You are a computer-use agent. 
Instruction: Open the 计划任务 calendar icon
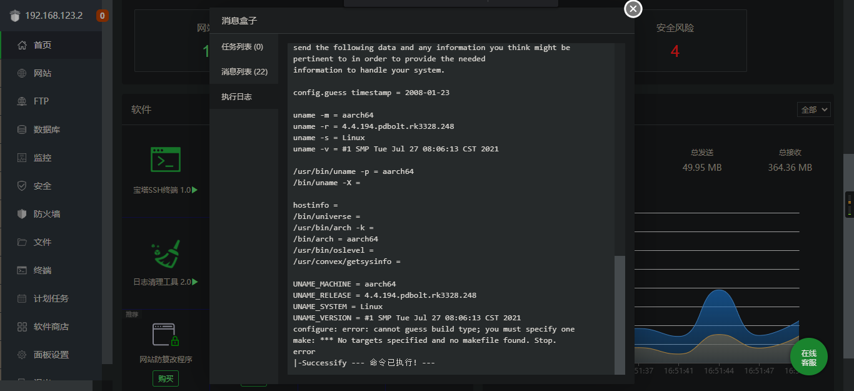(x=22, y=298)
